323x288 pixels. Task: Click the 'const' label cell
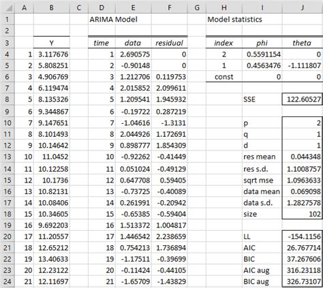(x=224, y=77)
